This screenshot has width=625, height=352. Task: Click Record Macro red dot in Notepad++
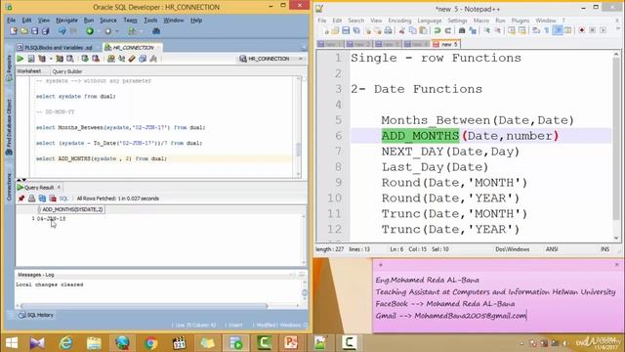coord(582,30)
